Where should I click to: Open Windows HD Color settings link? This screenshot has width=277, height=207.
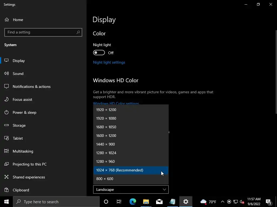pos(116,103)
